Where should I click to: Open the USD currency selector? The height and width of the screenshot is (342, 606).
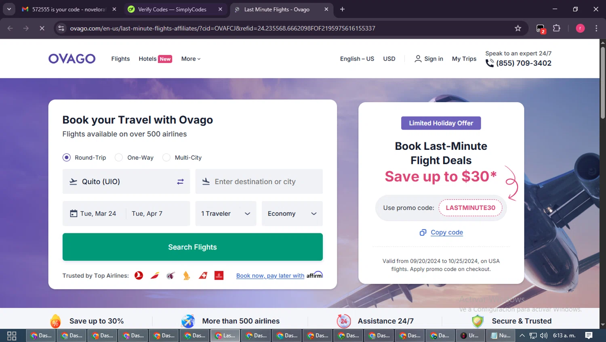coord(389,59)
